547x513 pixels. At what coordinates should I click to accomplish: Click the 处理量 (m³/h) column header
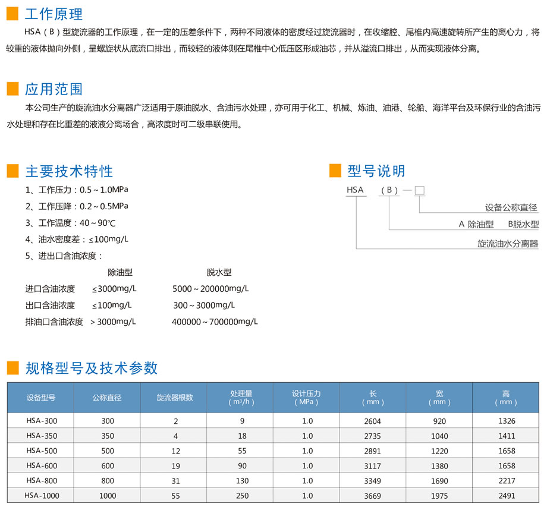coord(241,398)
